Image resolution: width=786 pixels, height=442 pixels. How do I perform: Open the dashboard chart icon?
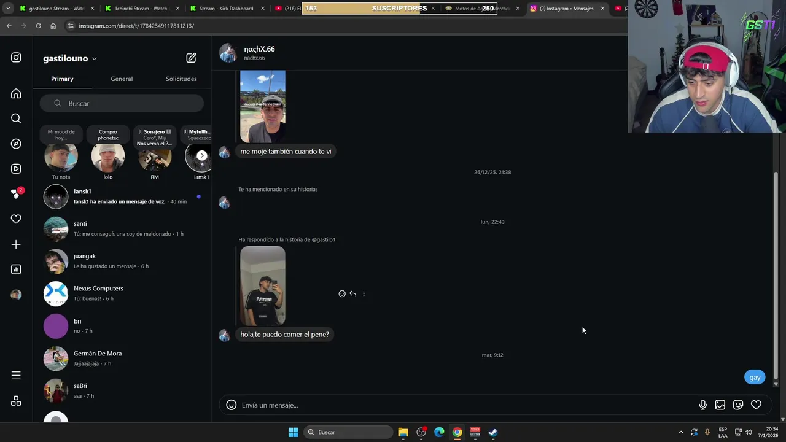16,269
